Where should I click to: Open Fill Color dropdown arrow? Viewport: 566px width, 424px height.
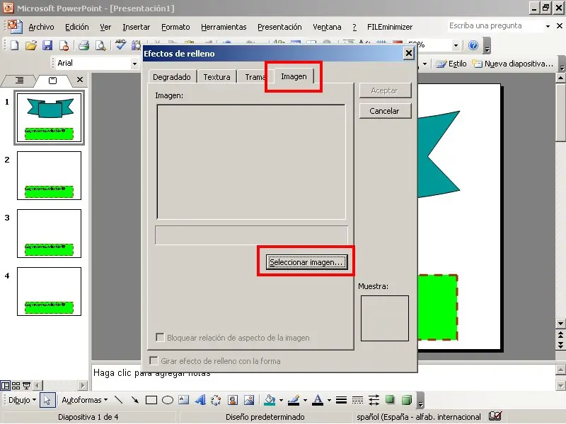click(x=281, y=400)
